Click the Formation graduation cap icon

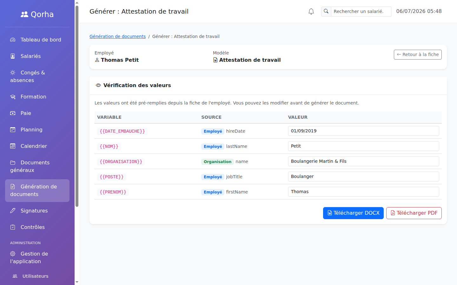coord(13,97)
